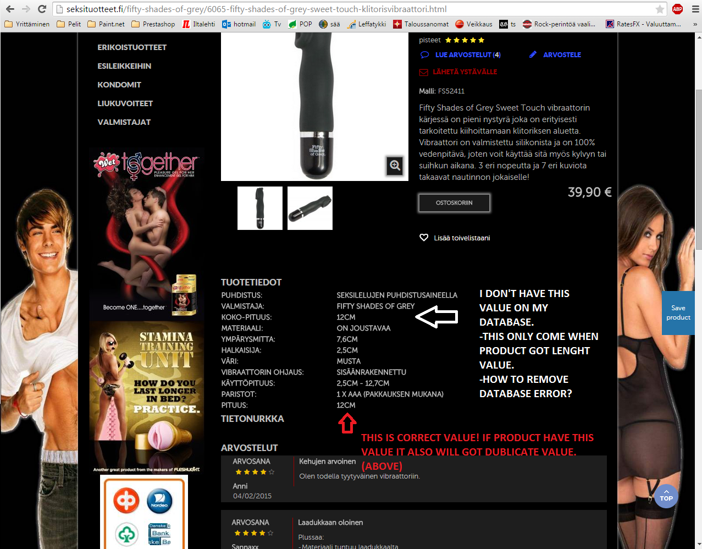Open the Veikkaus bookmark
The image size is (702, 549).
[x=474, y=24]
